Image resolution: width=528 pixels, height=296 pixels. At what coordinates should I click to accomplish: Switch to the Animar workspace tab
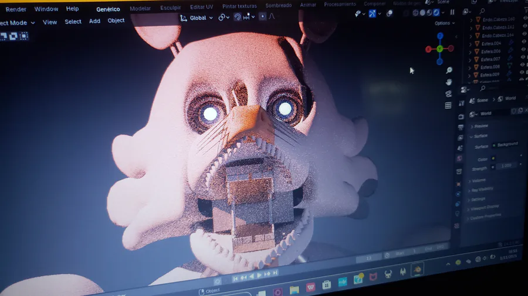pyautogui.click(x=308, y=5)
